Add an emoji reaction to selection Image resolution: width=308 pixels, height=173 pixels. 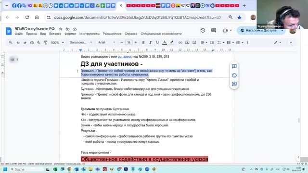click(234, 75)
